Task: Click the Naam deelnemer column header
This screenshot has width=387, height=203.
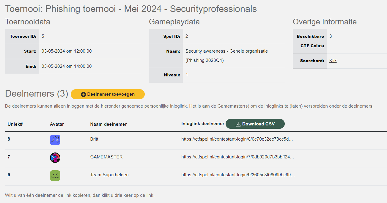Action: pos(108,124)
